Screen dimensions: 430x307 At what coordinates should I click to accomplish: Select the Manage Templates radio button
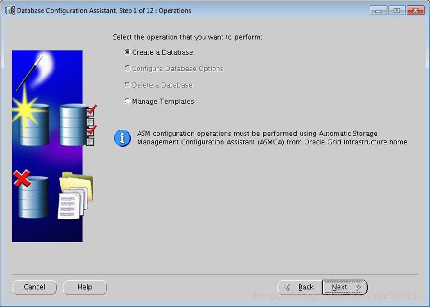click(x=127, y=101)
